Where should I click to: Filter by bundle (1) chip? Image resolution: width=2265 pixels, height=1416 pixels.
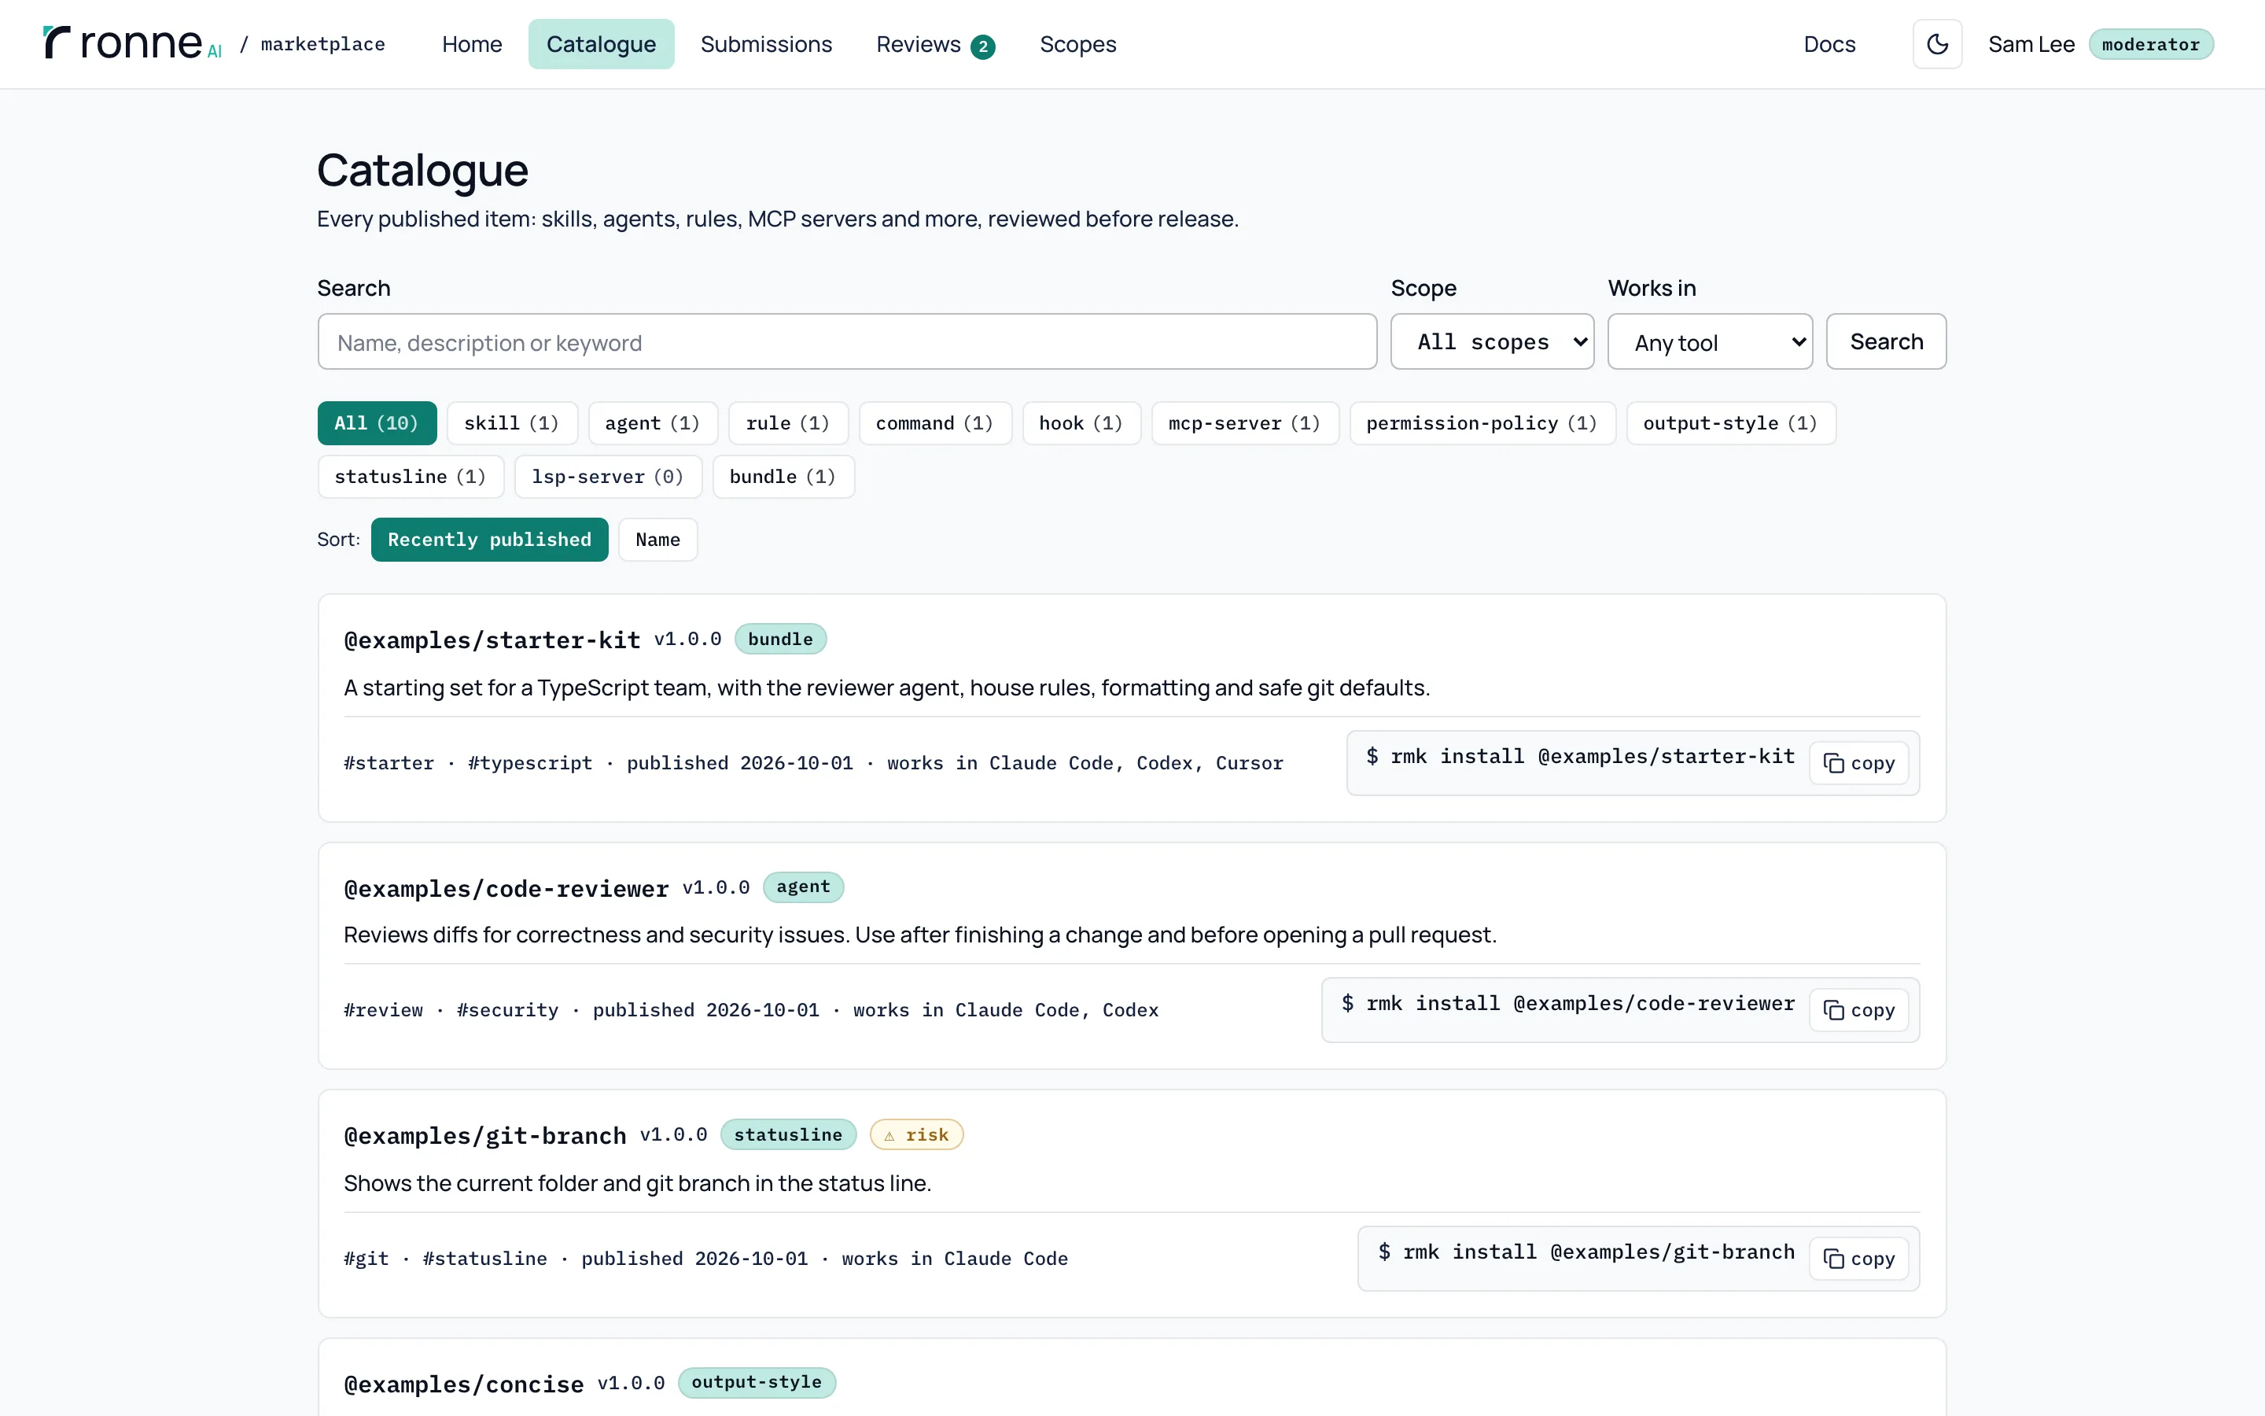(x=783, y=477)
